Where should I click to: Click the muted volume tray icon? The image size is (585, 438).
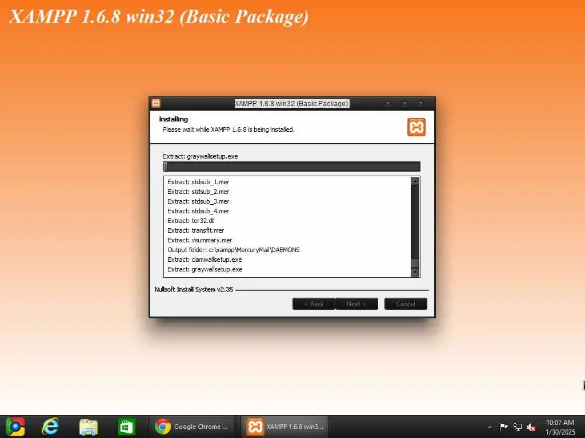pos(531,427)
